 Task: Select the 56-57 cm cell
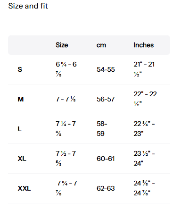point(106,99)
